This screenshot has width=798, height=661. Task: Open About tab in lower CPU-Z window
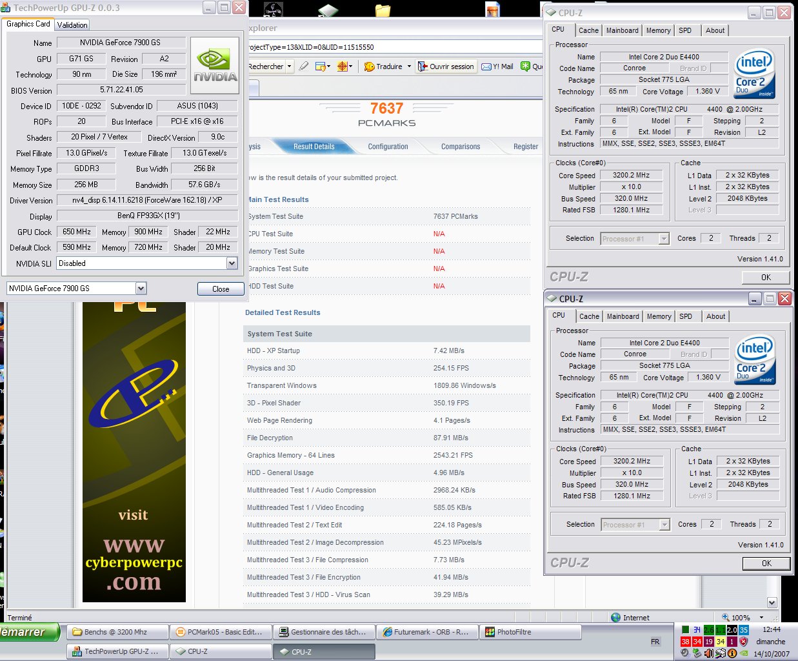715,316
